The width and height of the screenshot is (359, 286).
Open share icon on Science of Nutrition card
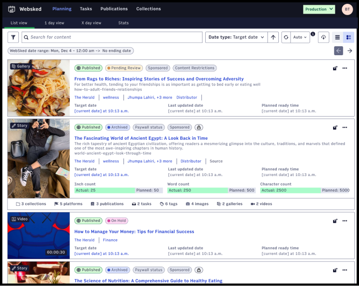(335, 270)
